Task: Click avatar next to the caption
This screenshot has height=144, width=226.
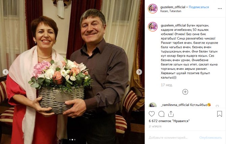Action: [153, 27]
